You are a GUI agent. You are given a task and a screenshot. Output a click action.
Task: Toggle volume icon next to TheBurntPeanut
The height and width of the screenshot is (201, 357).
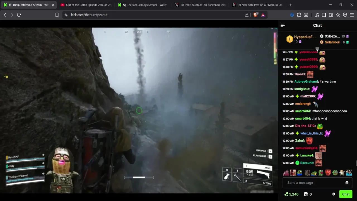pos(43,174)
